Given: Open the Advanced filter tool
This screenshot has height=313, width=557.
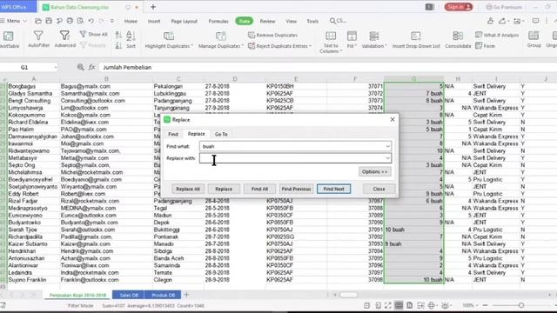Looking at the screenshot, I should (64, 39).
